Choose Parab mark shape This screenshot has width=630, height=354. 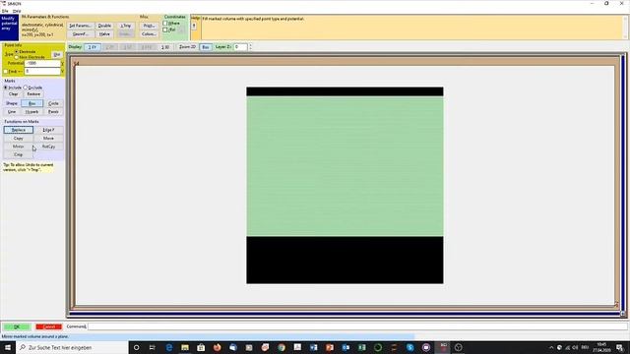pyautogui.click(x=53, y=112)
